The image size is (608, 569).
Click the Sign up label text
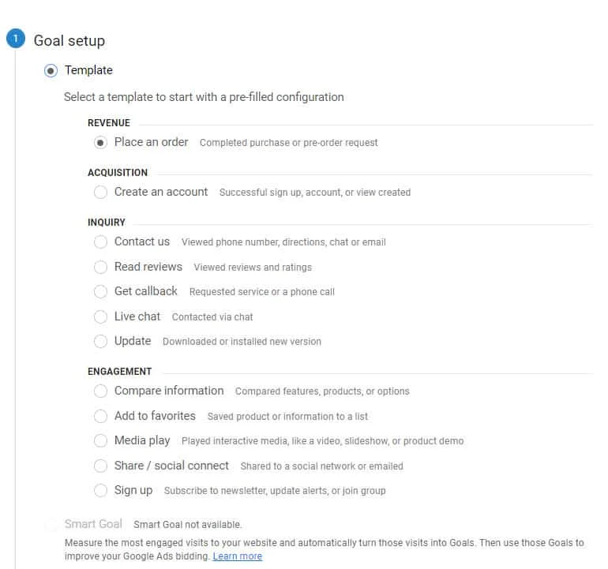[x=133, y=490]
